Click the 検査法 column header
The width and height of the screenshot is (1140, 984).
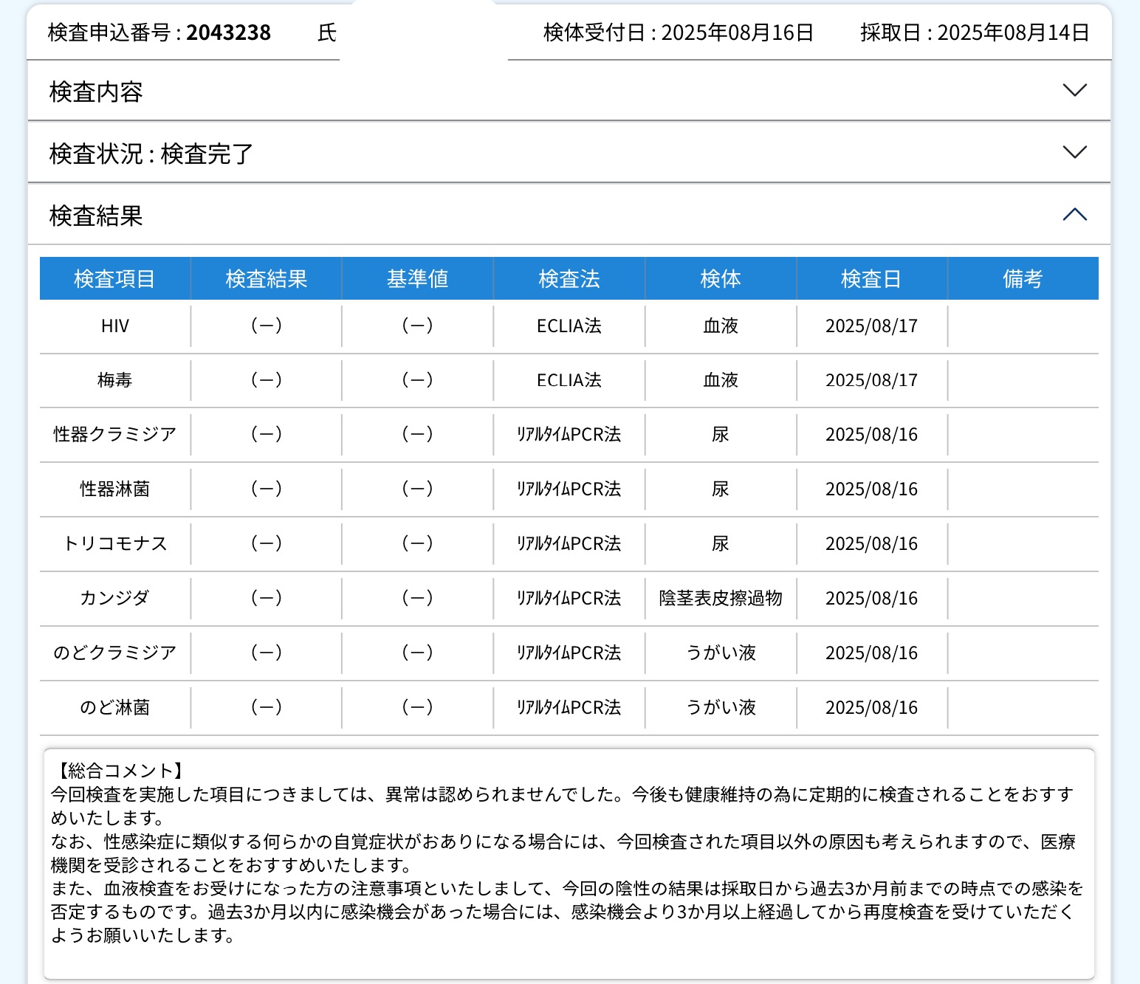pyautogui.click(x=569, y=279)
